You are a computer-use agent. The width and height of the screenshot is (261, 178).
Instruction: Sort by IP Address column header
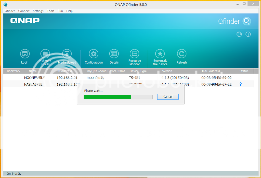[64, 71]
